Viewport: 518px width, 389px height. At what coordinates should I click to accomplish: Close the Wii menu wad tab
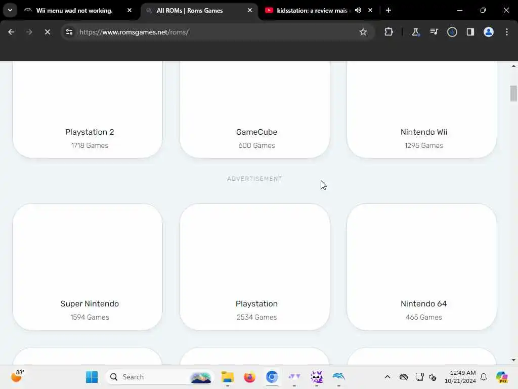click(129, 10)
